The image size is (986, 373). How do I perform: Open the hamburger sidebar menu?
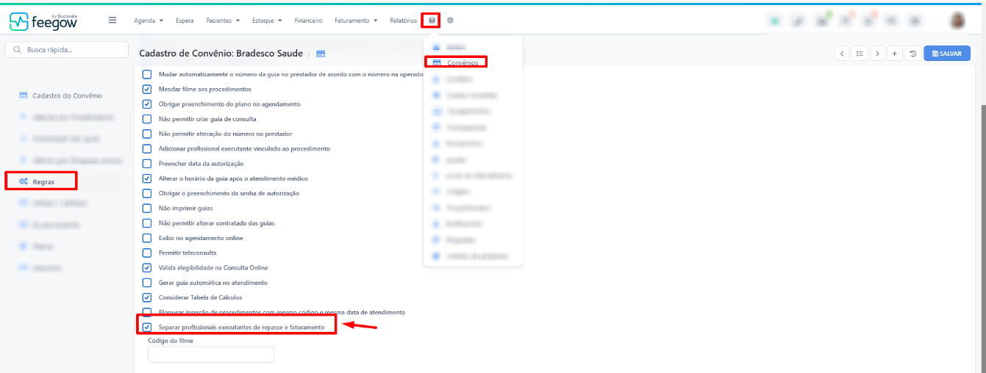click(x=112, y=20)
